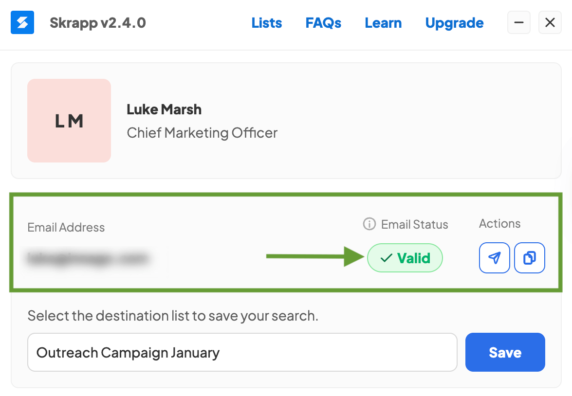Screen dimensions: 572x396
Task: Switch to the FAQs section
Action: click(323, 22)
